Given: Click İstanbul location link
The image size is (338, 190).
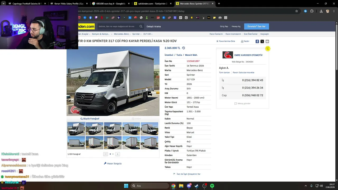Looking at the screenshot, I should point(169,55).
